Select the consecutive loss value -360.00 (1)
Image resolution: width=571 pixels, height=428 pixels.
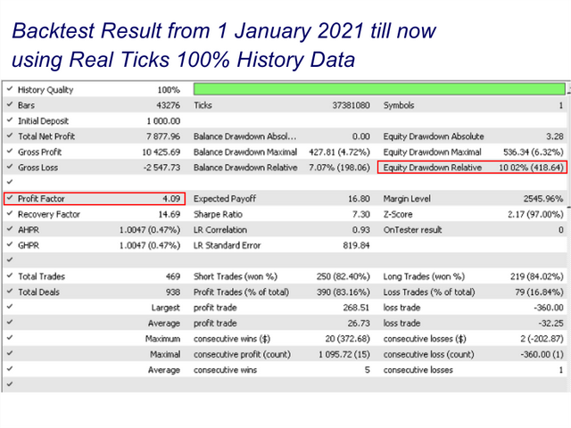542,355
